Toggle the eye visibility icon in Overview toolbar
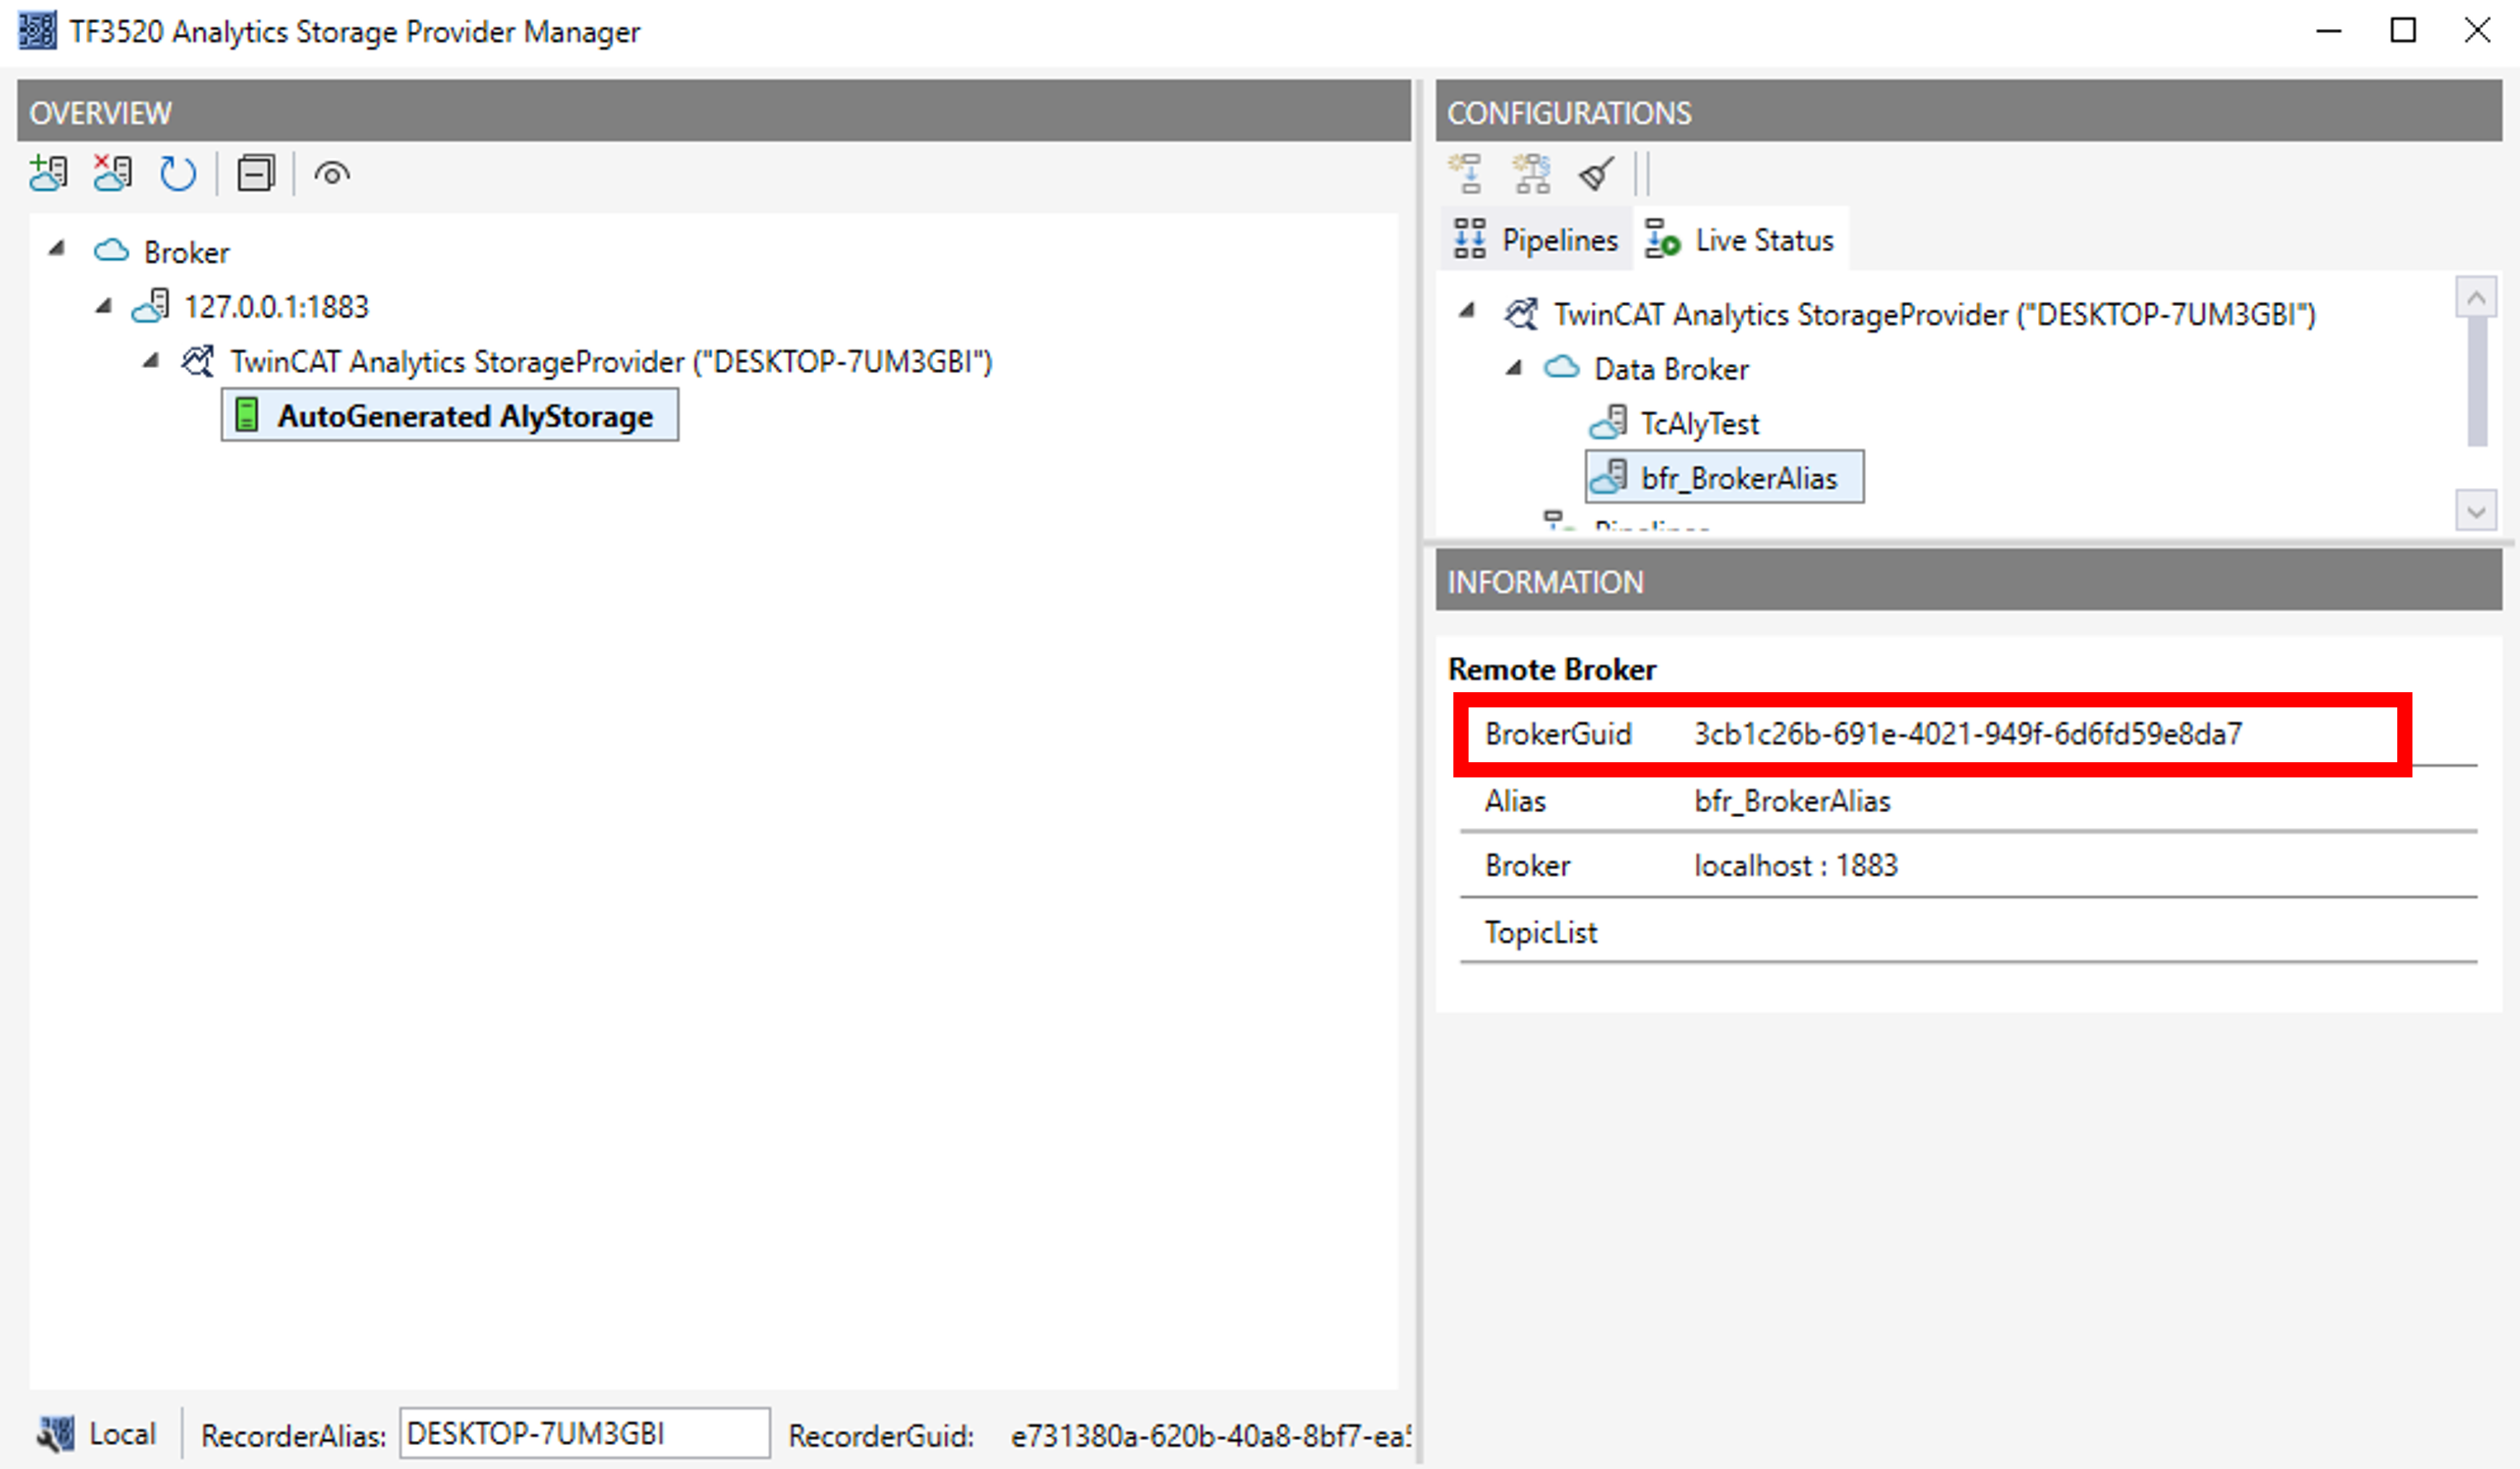 click(x=332, y=174)
